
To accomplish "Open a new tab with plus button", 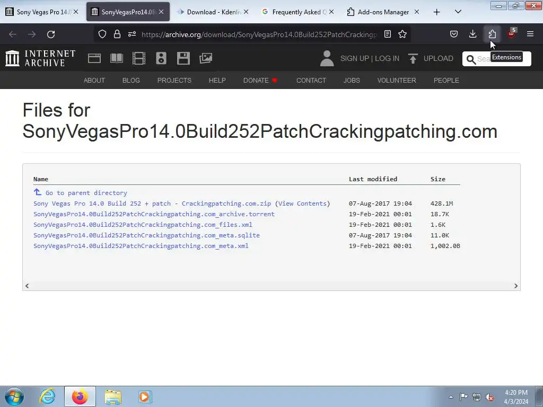I will [x=437, y=12].
